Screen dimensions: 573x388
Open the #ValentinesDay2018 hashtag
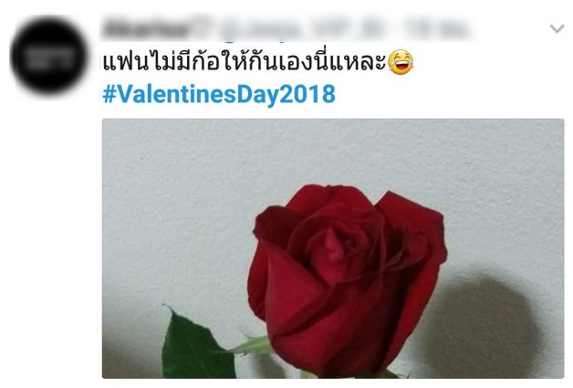tap(219, 94)
